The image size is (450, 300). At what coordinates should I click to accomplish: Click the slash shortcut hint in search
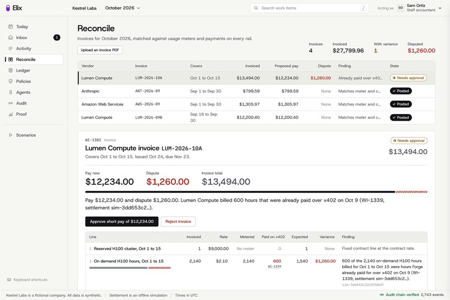(363, 8)
